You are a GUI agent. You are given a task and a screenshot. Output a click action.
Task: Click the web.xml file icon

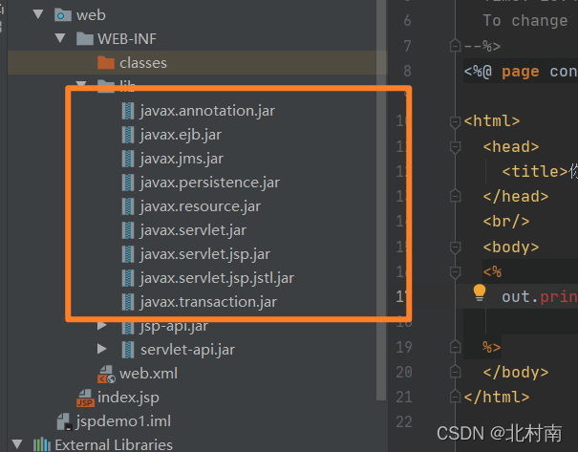[x=107, y=374]
